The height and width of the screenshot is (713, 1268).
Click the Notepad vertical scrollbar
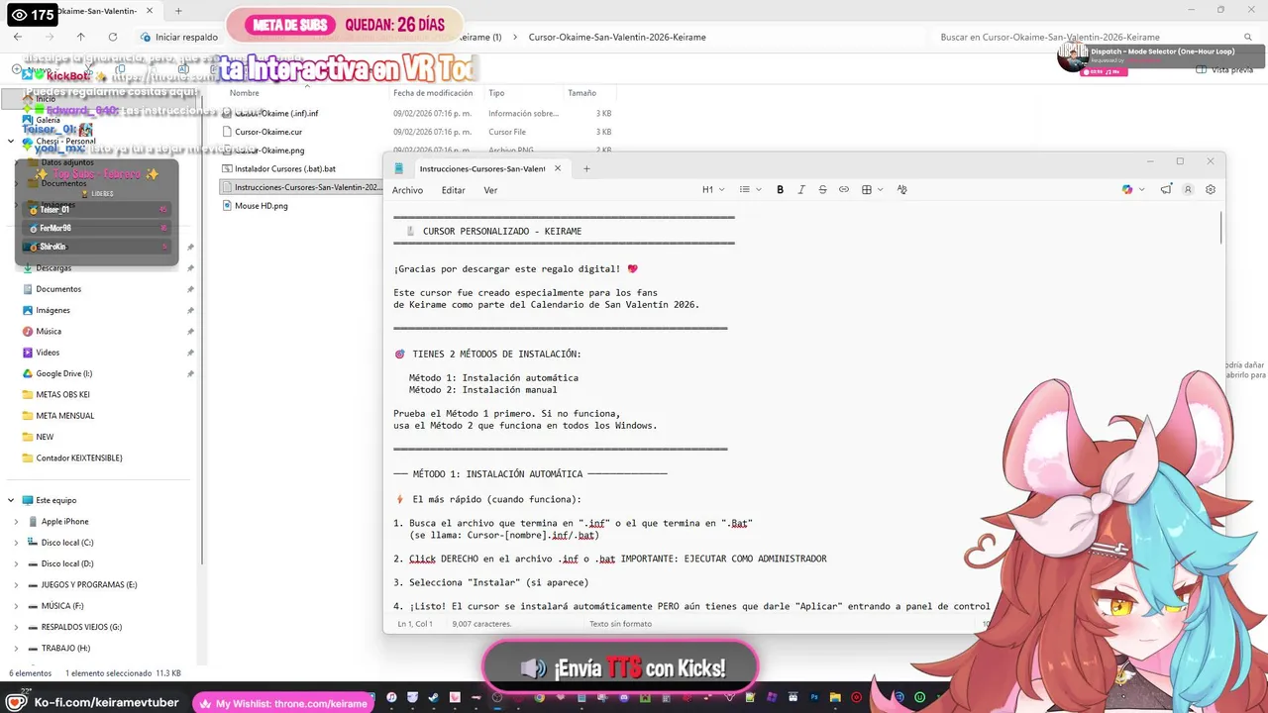1220,228
